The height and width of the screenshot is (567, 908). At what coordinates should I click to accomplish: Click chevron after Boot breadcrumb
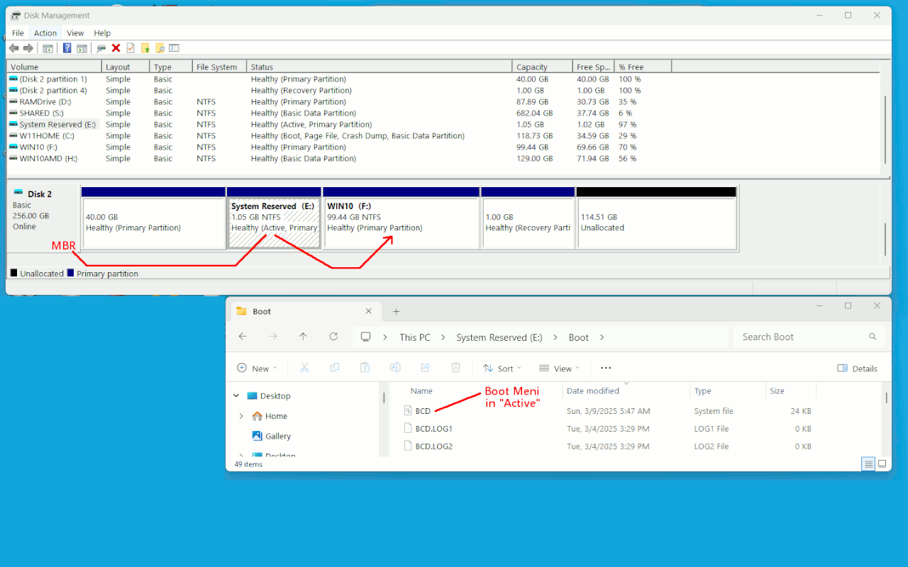click(x=602, y=337)
